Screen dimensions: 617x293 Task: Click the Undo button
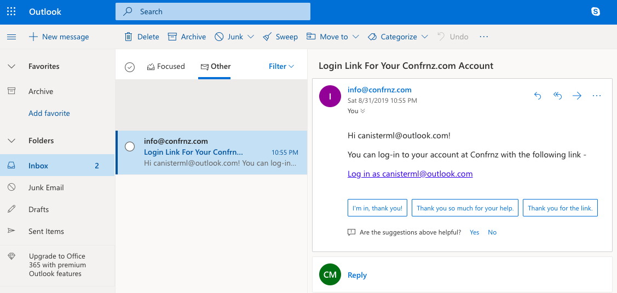[x=453, y=37]
